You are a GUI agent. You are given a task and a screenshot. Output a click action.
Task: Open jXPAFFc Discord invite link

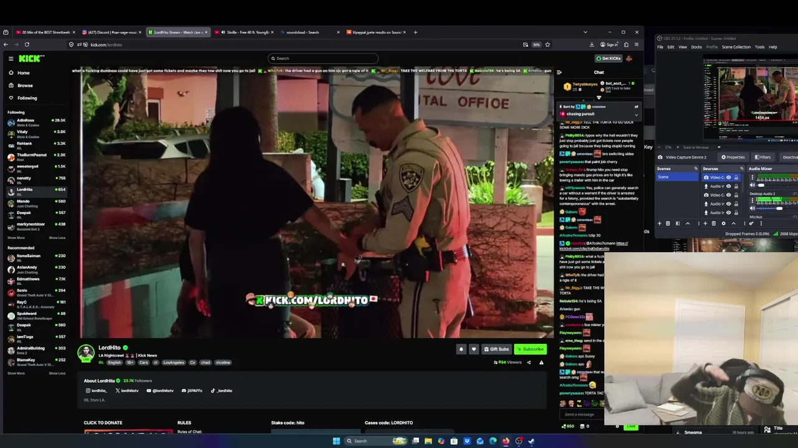[x=192, y=391]
